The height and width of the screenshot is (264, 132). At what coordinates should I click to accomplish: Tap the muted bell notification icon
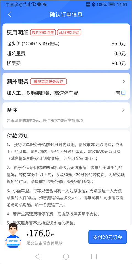click(x=94, y=5)
